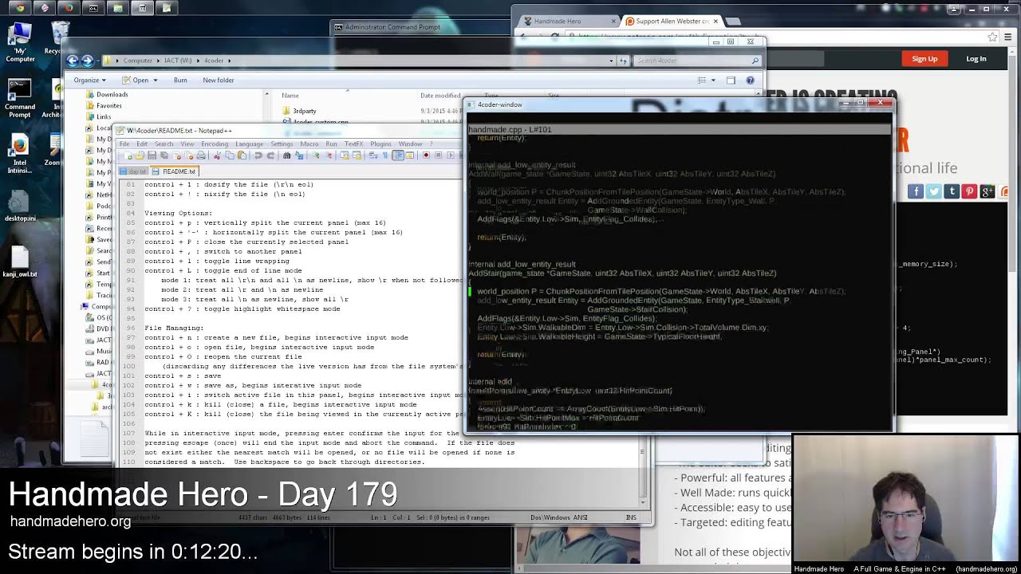Screen dimensions: 1021x574
Task: Click Notepad++ Zoom Out icon
Action: pyautogui.click(x=329, y=155)
